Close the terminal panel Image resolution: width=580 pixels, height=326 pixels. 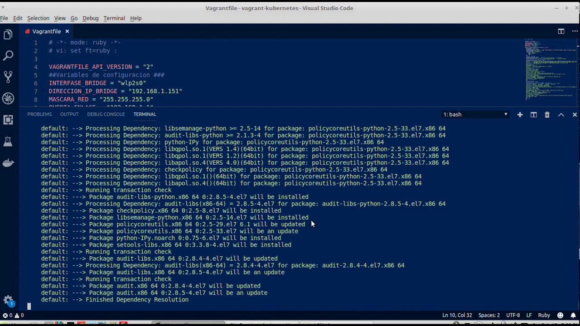coord(575,115)
